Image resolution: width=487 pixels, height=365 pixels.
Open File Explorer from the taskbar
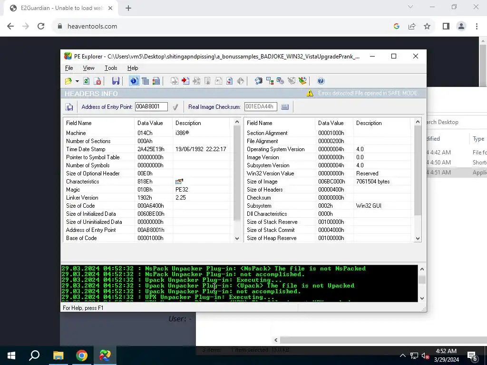pos(58,355)
